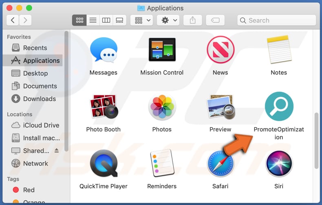
Task: Open the Notes app icon
Action: point(279,49)
